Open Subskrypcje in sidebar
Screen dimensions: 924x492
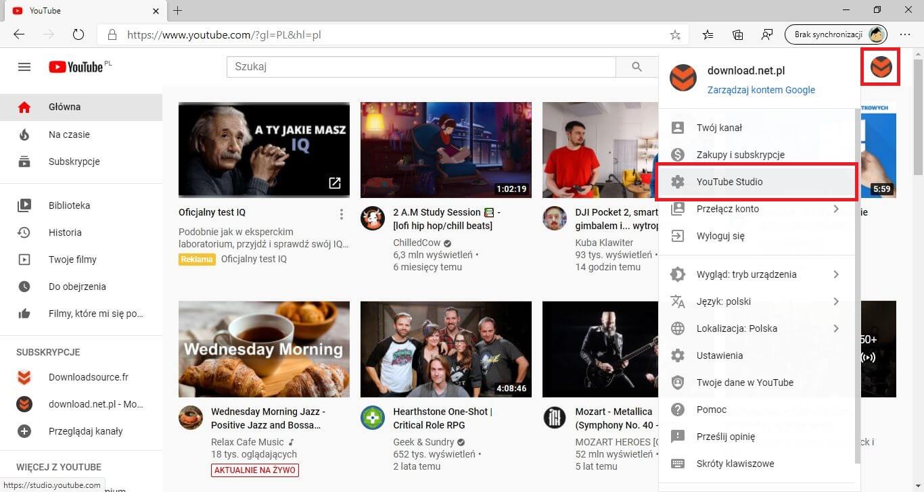tap(81, 162)
